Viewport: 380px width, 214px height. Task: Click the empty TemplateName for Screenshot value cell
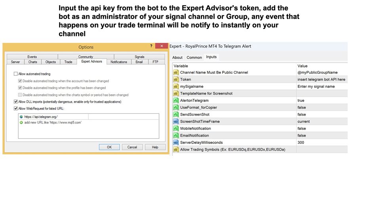click(x=322, y=94)
